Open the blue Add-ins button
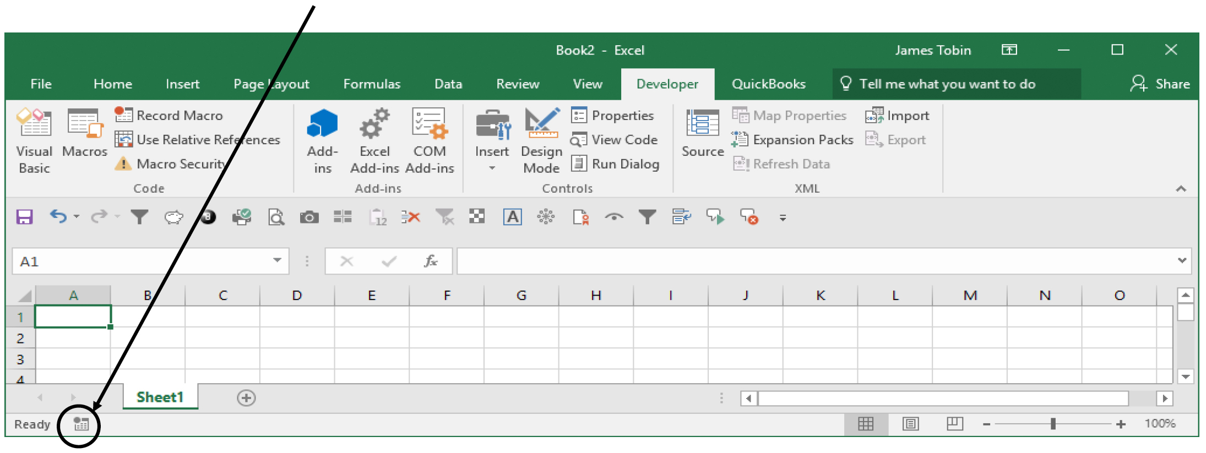Viewport: 1206px width, 453px height. point(323,140)
